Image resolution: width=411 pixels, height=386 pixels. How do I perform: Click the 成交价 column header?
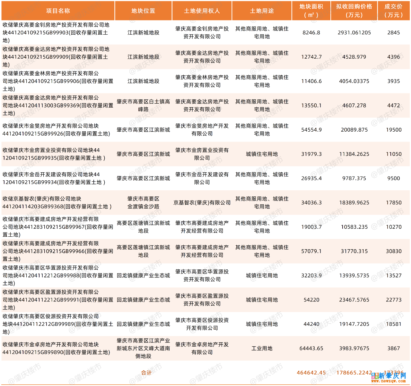coord(393,11)
